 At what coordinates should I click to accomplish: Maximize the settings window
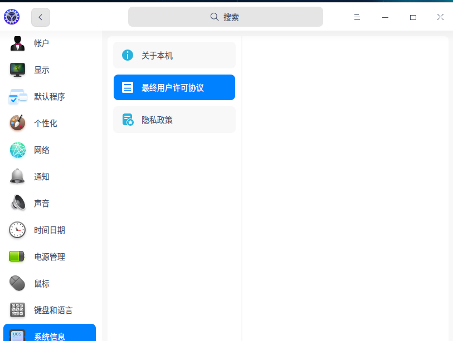click(413, 17)
